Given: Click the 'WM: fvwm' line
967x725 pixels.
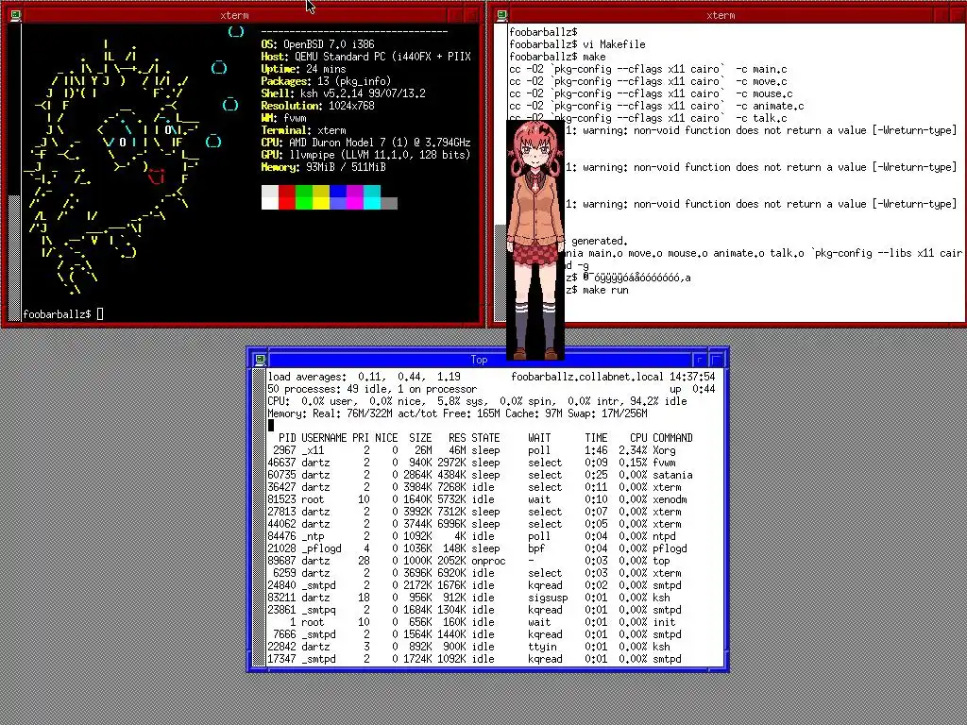Looking at the screenshot, I should [283, 118].
